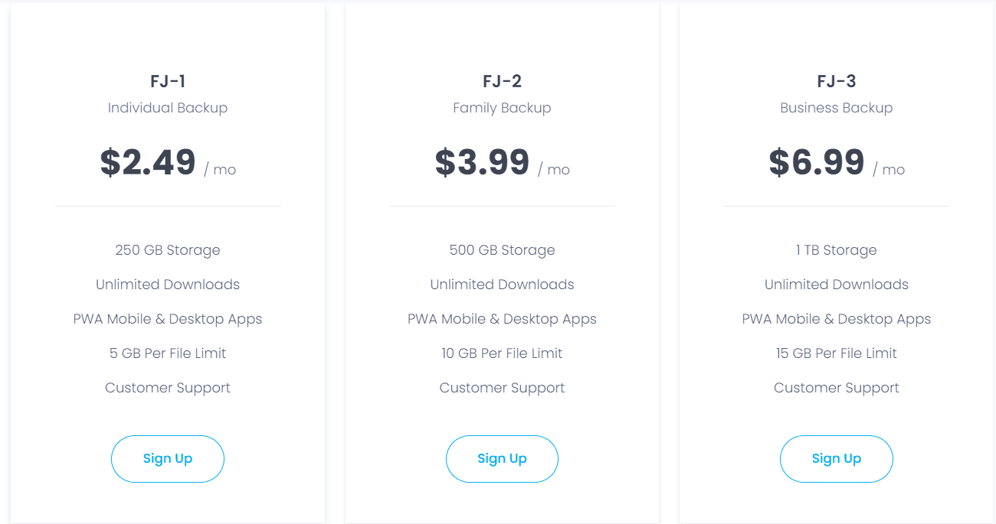The height and width of the screenshot is (524, 996).
Task: Click PWA Mobile & Desktop Apps under FJ-2
Action: [502, 318]
